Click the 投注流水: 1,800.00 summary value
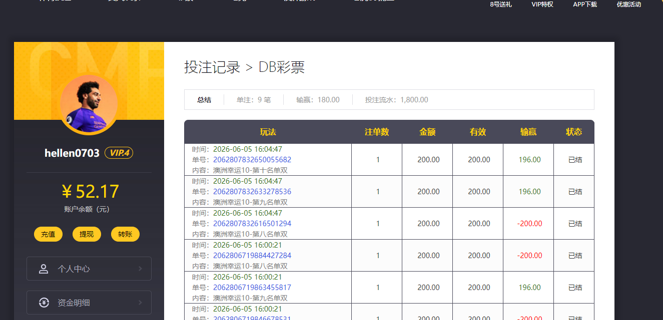 (x=396, y=100)
